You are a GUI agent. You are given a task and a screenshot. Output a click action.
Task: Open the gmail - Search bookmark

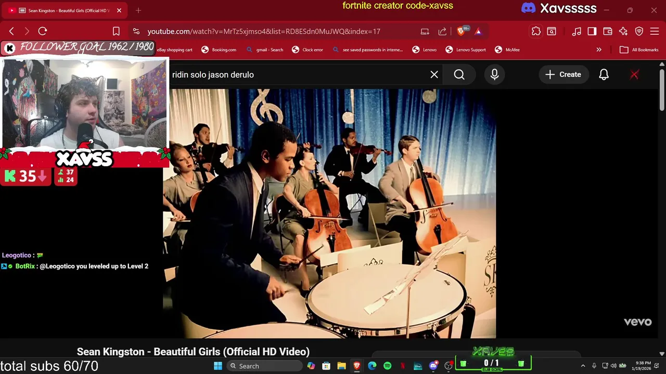coord(264,50)
